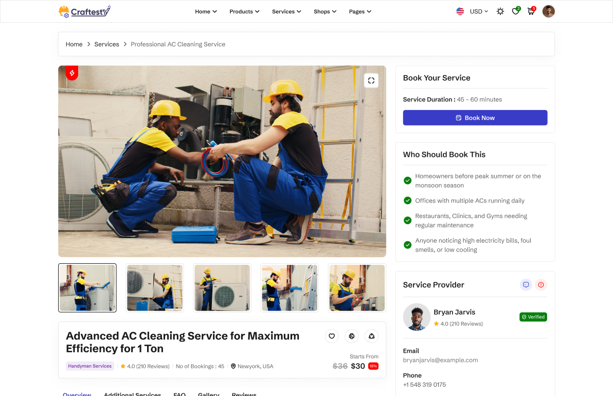Click the location pin icon near Newyork
This screenshot has height=396, width=613.
tap(233, 366)
